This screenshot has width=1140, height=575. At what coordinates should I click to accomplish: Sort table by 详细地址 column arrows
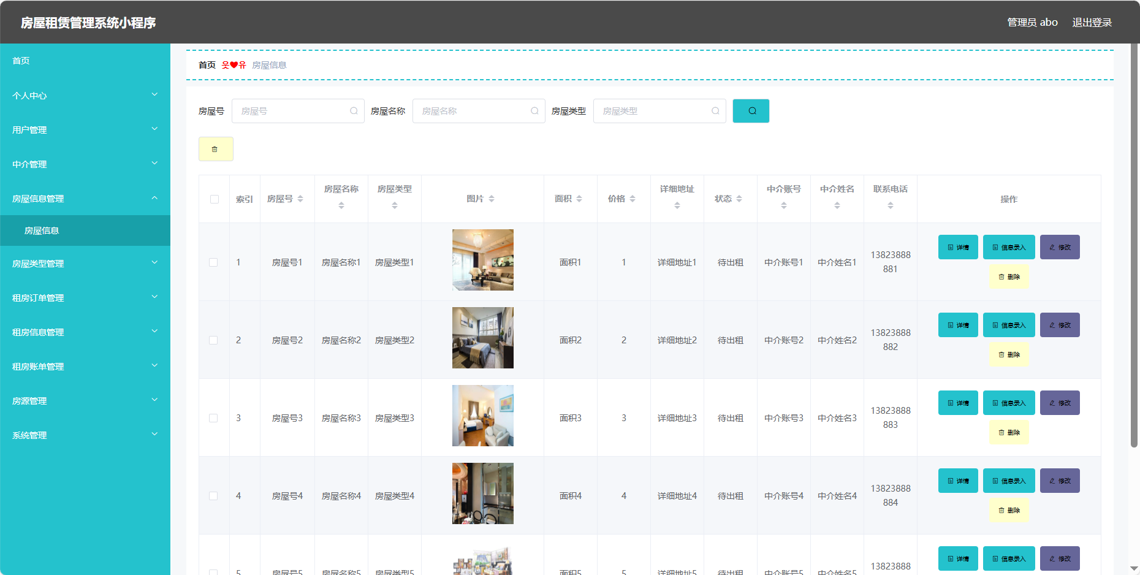[677, 205]
